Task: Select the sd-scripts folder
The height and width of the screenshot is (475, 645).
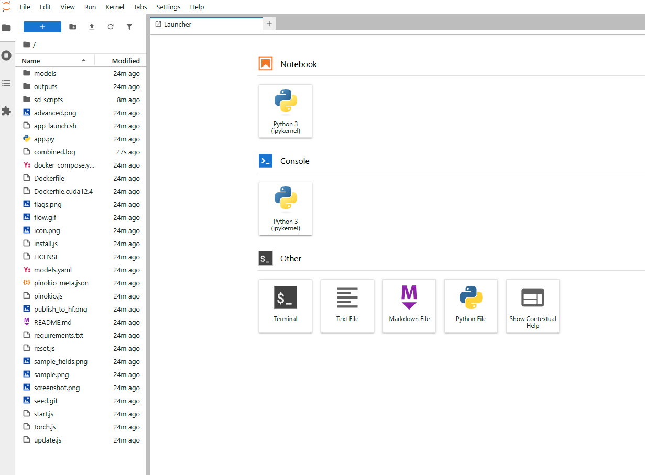Action: pos(81,100)
